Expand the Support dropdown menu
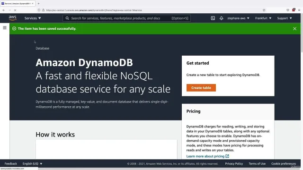 pyautogui.click(x=285, y=18)
